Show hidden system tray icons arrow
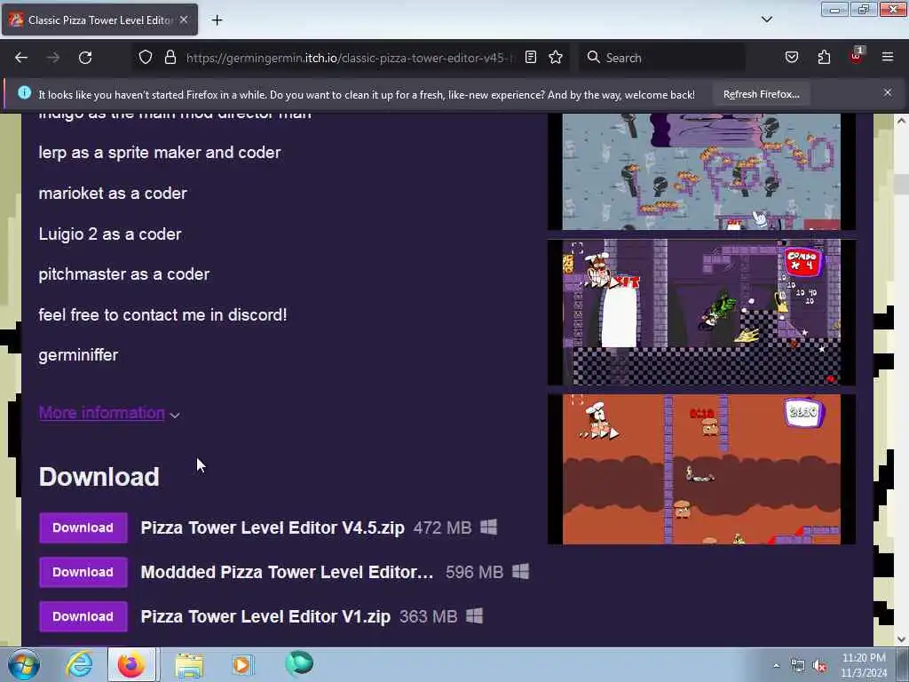The image size is (909, 682). (x=776, y=665)
